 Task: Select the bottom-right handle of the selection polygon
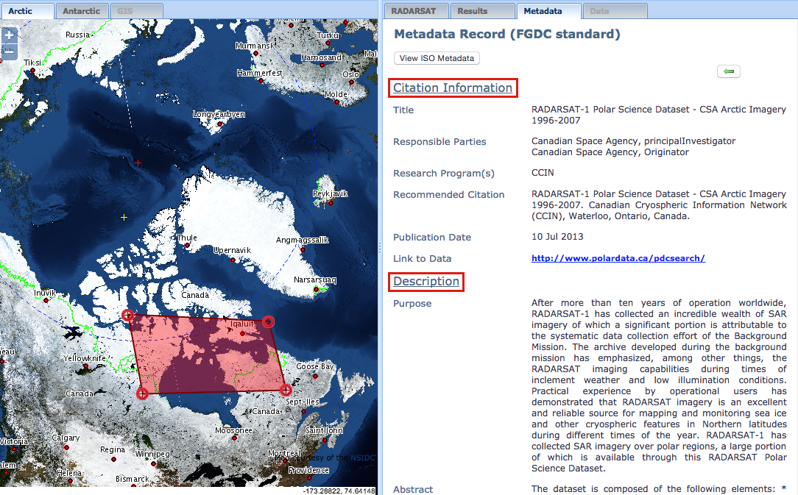(x=285, y=391)
